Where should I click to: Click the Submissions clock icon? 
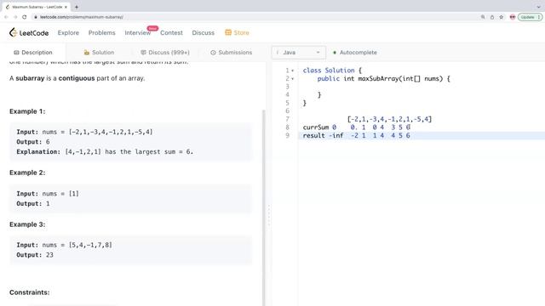tap(213, 53)
